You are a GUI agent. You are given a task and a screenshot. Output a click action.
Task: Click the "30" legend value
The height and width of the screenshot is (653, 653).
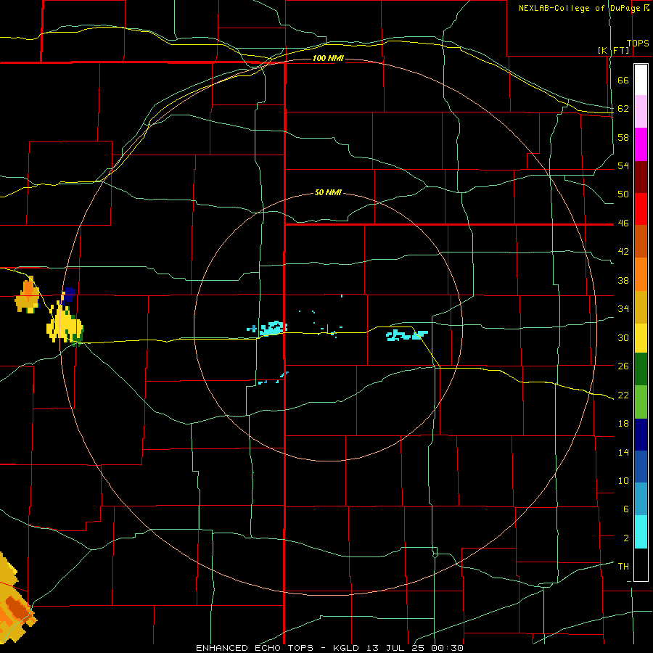click(623, 337)
